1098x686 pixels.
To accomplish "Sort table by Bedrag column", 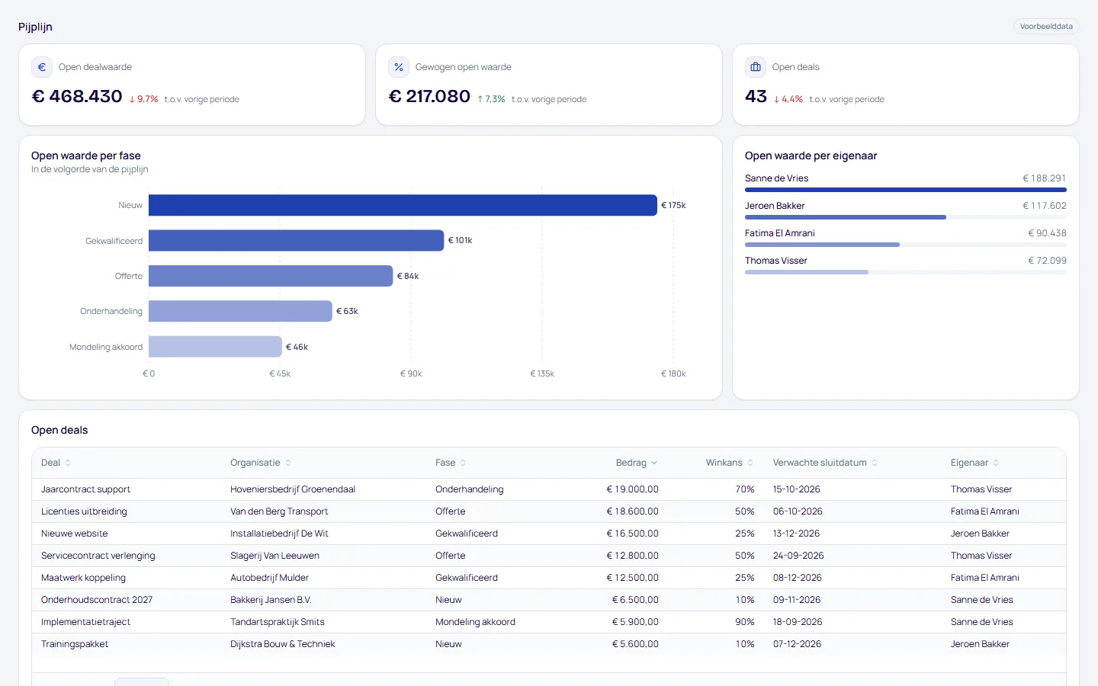I will click(x=637, y=463).
